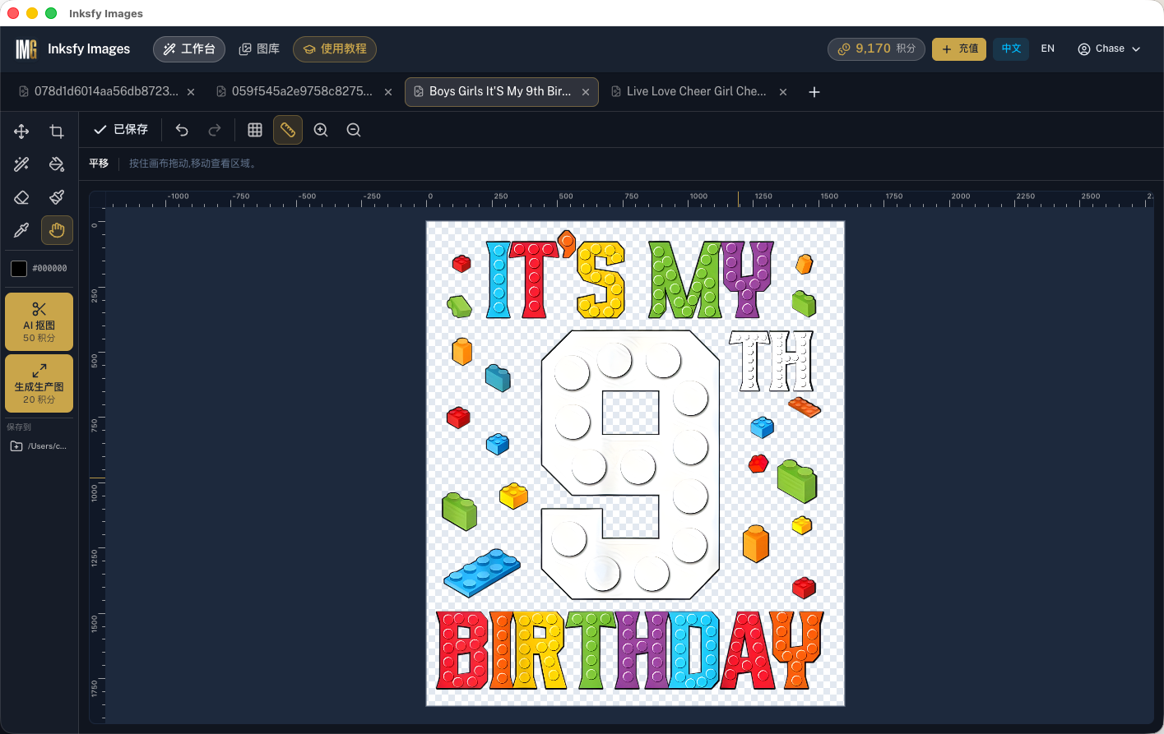Select the Eraser tool

(21, 197)
